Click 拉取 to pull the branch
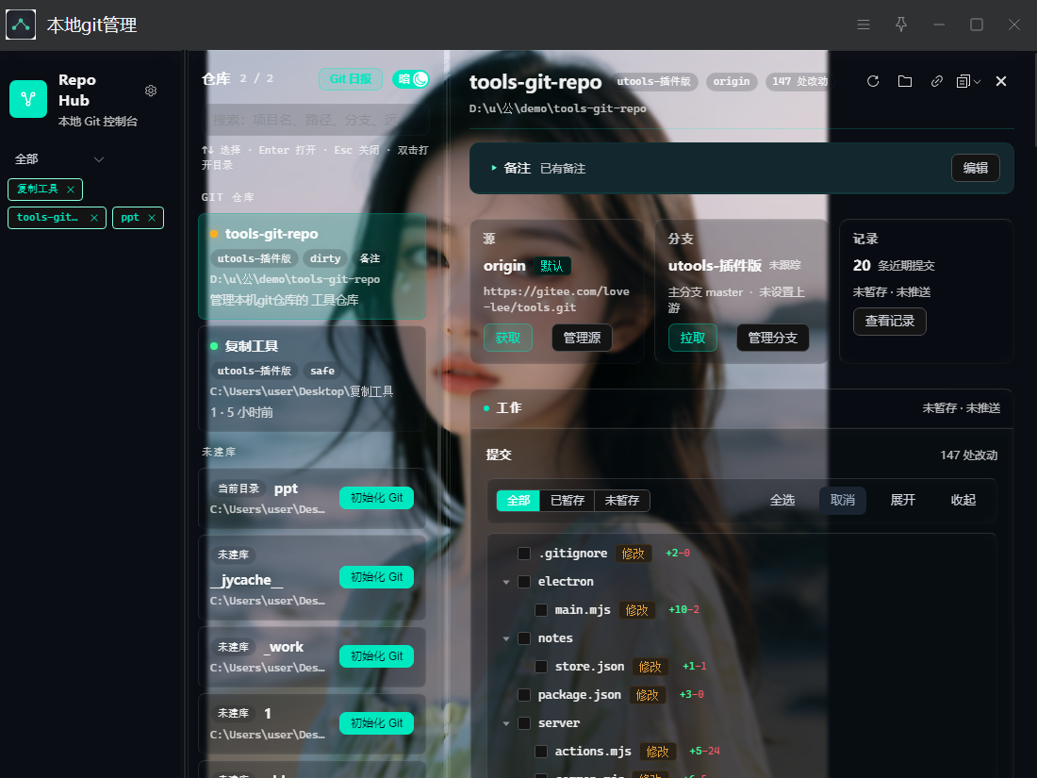Viewport: 1037px width, 778px height. pos(693,338)
